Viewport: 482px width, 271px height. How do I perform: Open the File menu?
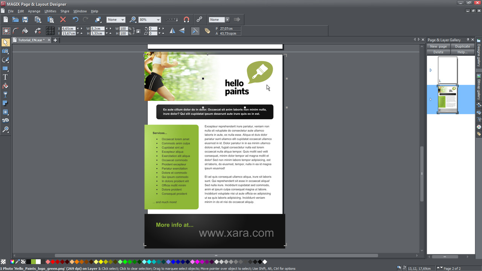11,11
